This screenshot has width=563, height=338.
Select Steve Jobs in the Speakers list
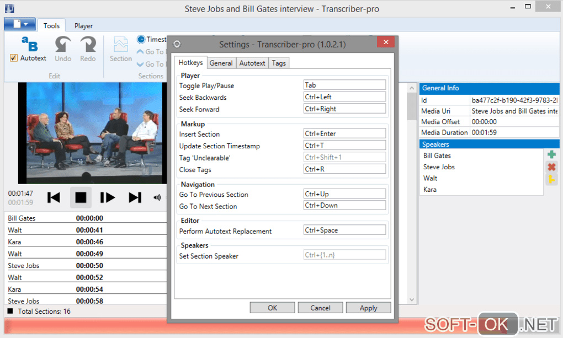[481, 167]
